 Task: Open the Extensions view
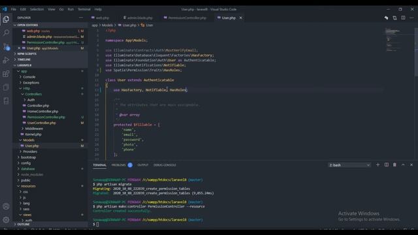[6, 74]
